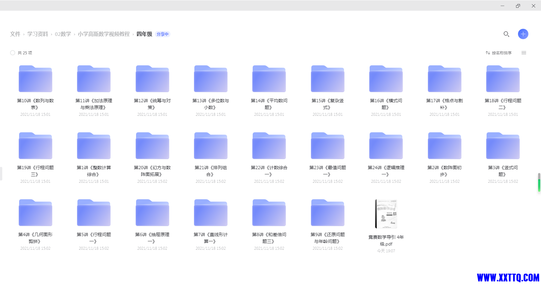Go to 学习资料 breadcrumb folder
The height and width of the screenshot is (284, 541).
(x=38, y=34)
